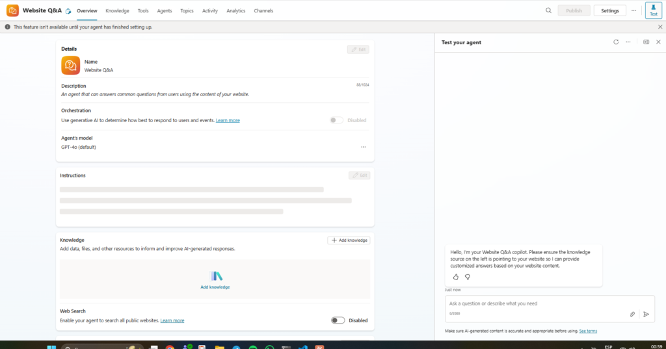The image size is (666, 349).
Task: Open the Settings button
Action: coord(610,11)
